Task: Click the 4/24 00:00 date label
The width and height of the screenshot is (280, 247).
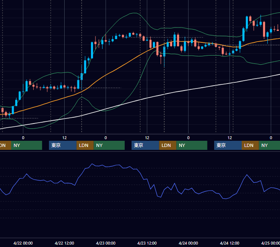Action: pyautogui.click(x=188, y=243)
